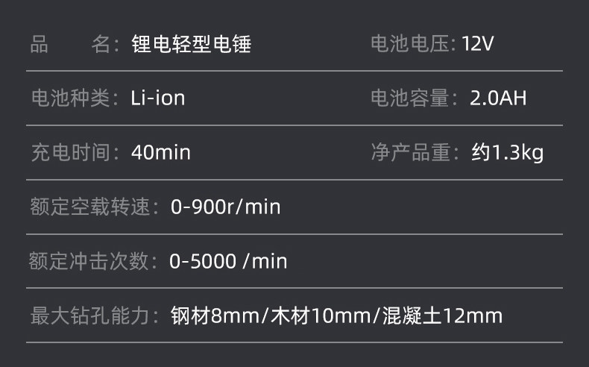The width and height of the screenshot is (589, 367).
Task: Select the 混凝土12mm drilling spec
Action: click(x=441, y=316)
